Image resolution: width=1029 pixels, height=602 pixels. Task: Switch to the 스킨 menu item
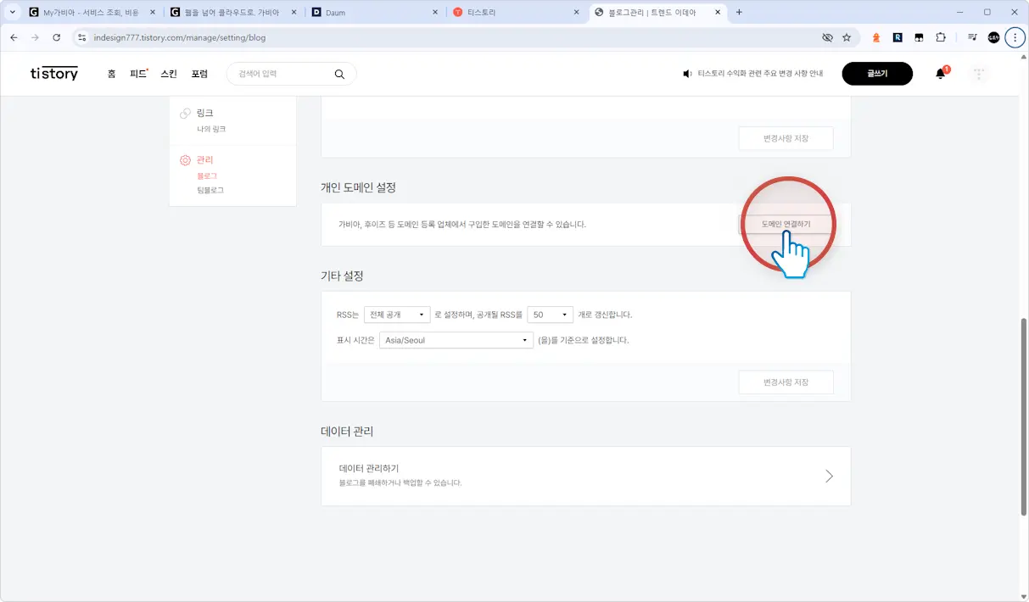(168, 74)
